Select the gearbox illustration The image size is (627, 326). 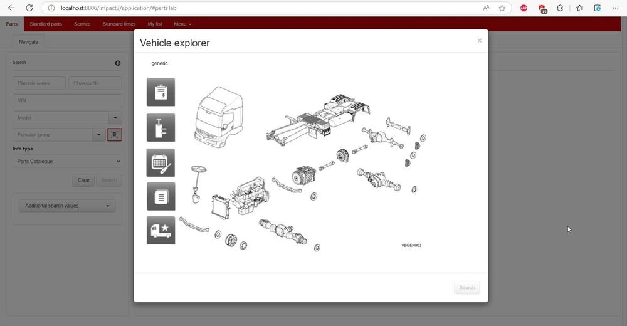click(304, 175)
